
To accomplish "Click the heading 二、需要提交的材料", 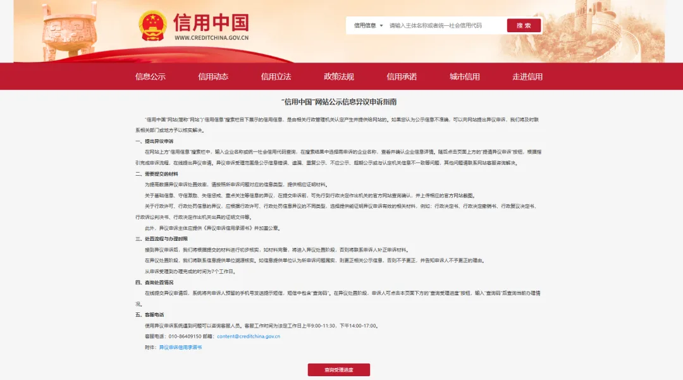I will (x=156, y=174).
